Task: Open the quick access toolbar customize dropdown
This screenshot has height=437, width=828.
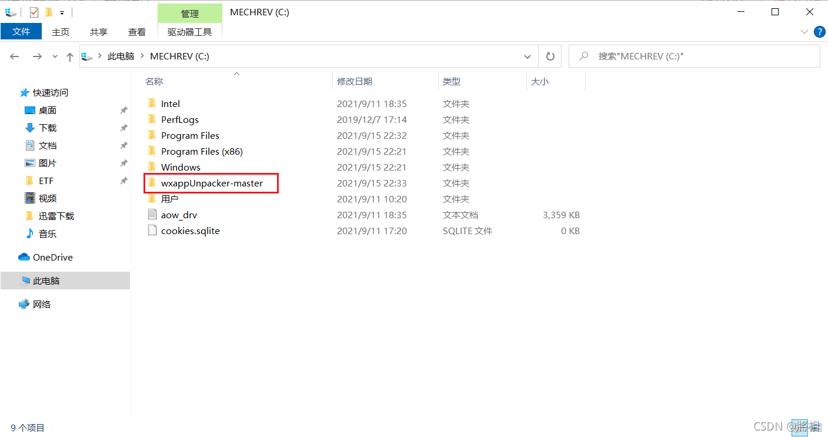Action: coord(62,12)
